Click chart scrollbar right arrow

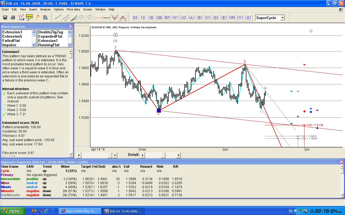[115, 155]
